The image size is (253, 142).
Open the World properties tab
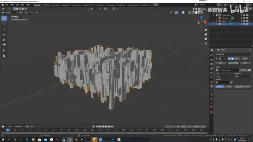tap(211, 77)
